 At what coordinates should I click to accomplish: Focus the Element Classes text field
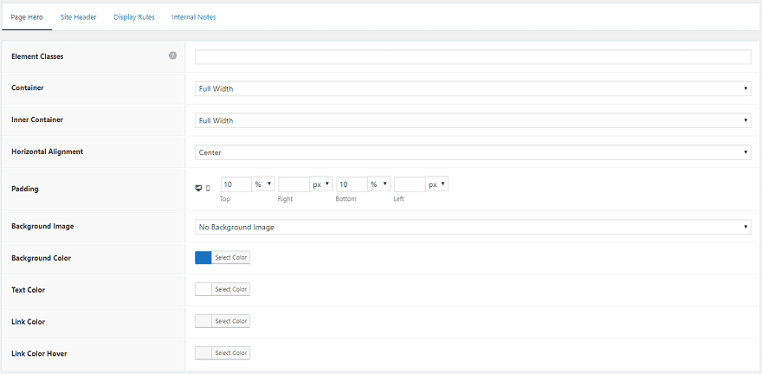point(473,57)
